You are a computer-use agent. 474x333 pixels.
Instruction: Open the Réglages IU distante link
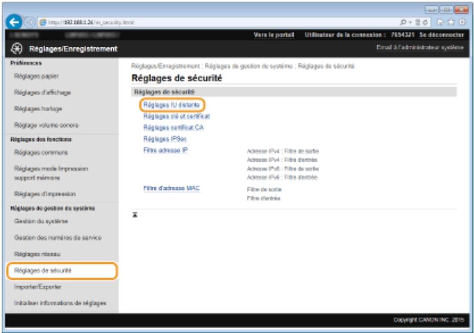172,105
